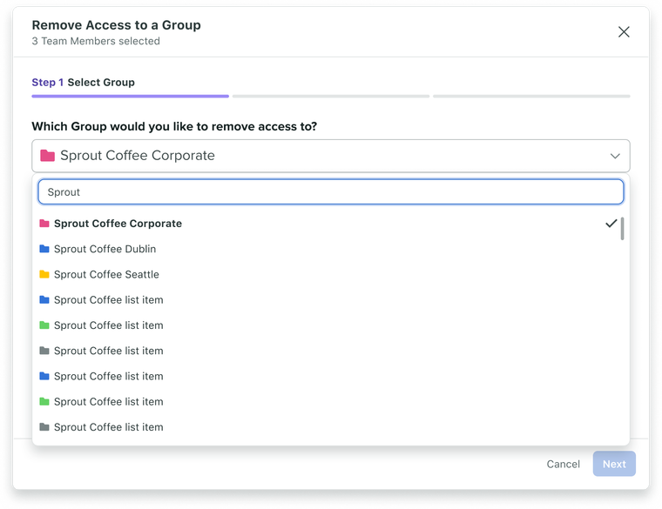The width and height of the screenshot is (662, 509).
Task: Click the last gray folder icon at list bottom
Action: (44, 426)
